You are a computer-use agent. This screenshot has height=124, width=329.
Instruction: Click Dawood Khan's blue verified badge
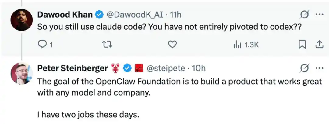click(x=99, y=14)
